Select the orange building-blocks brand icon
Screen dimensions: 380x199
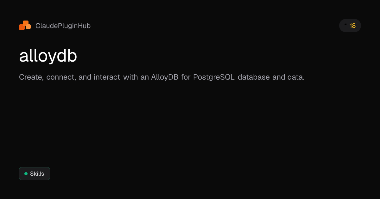coord(25,25)
